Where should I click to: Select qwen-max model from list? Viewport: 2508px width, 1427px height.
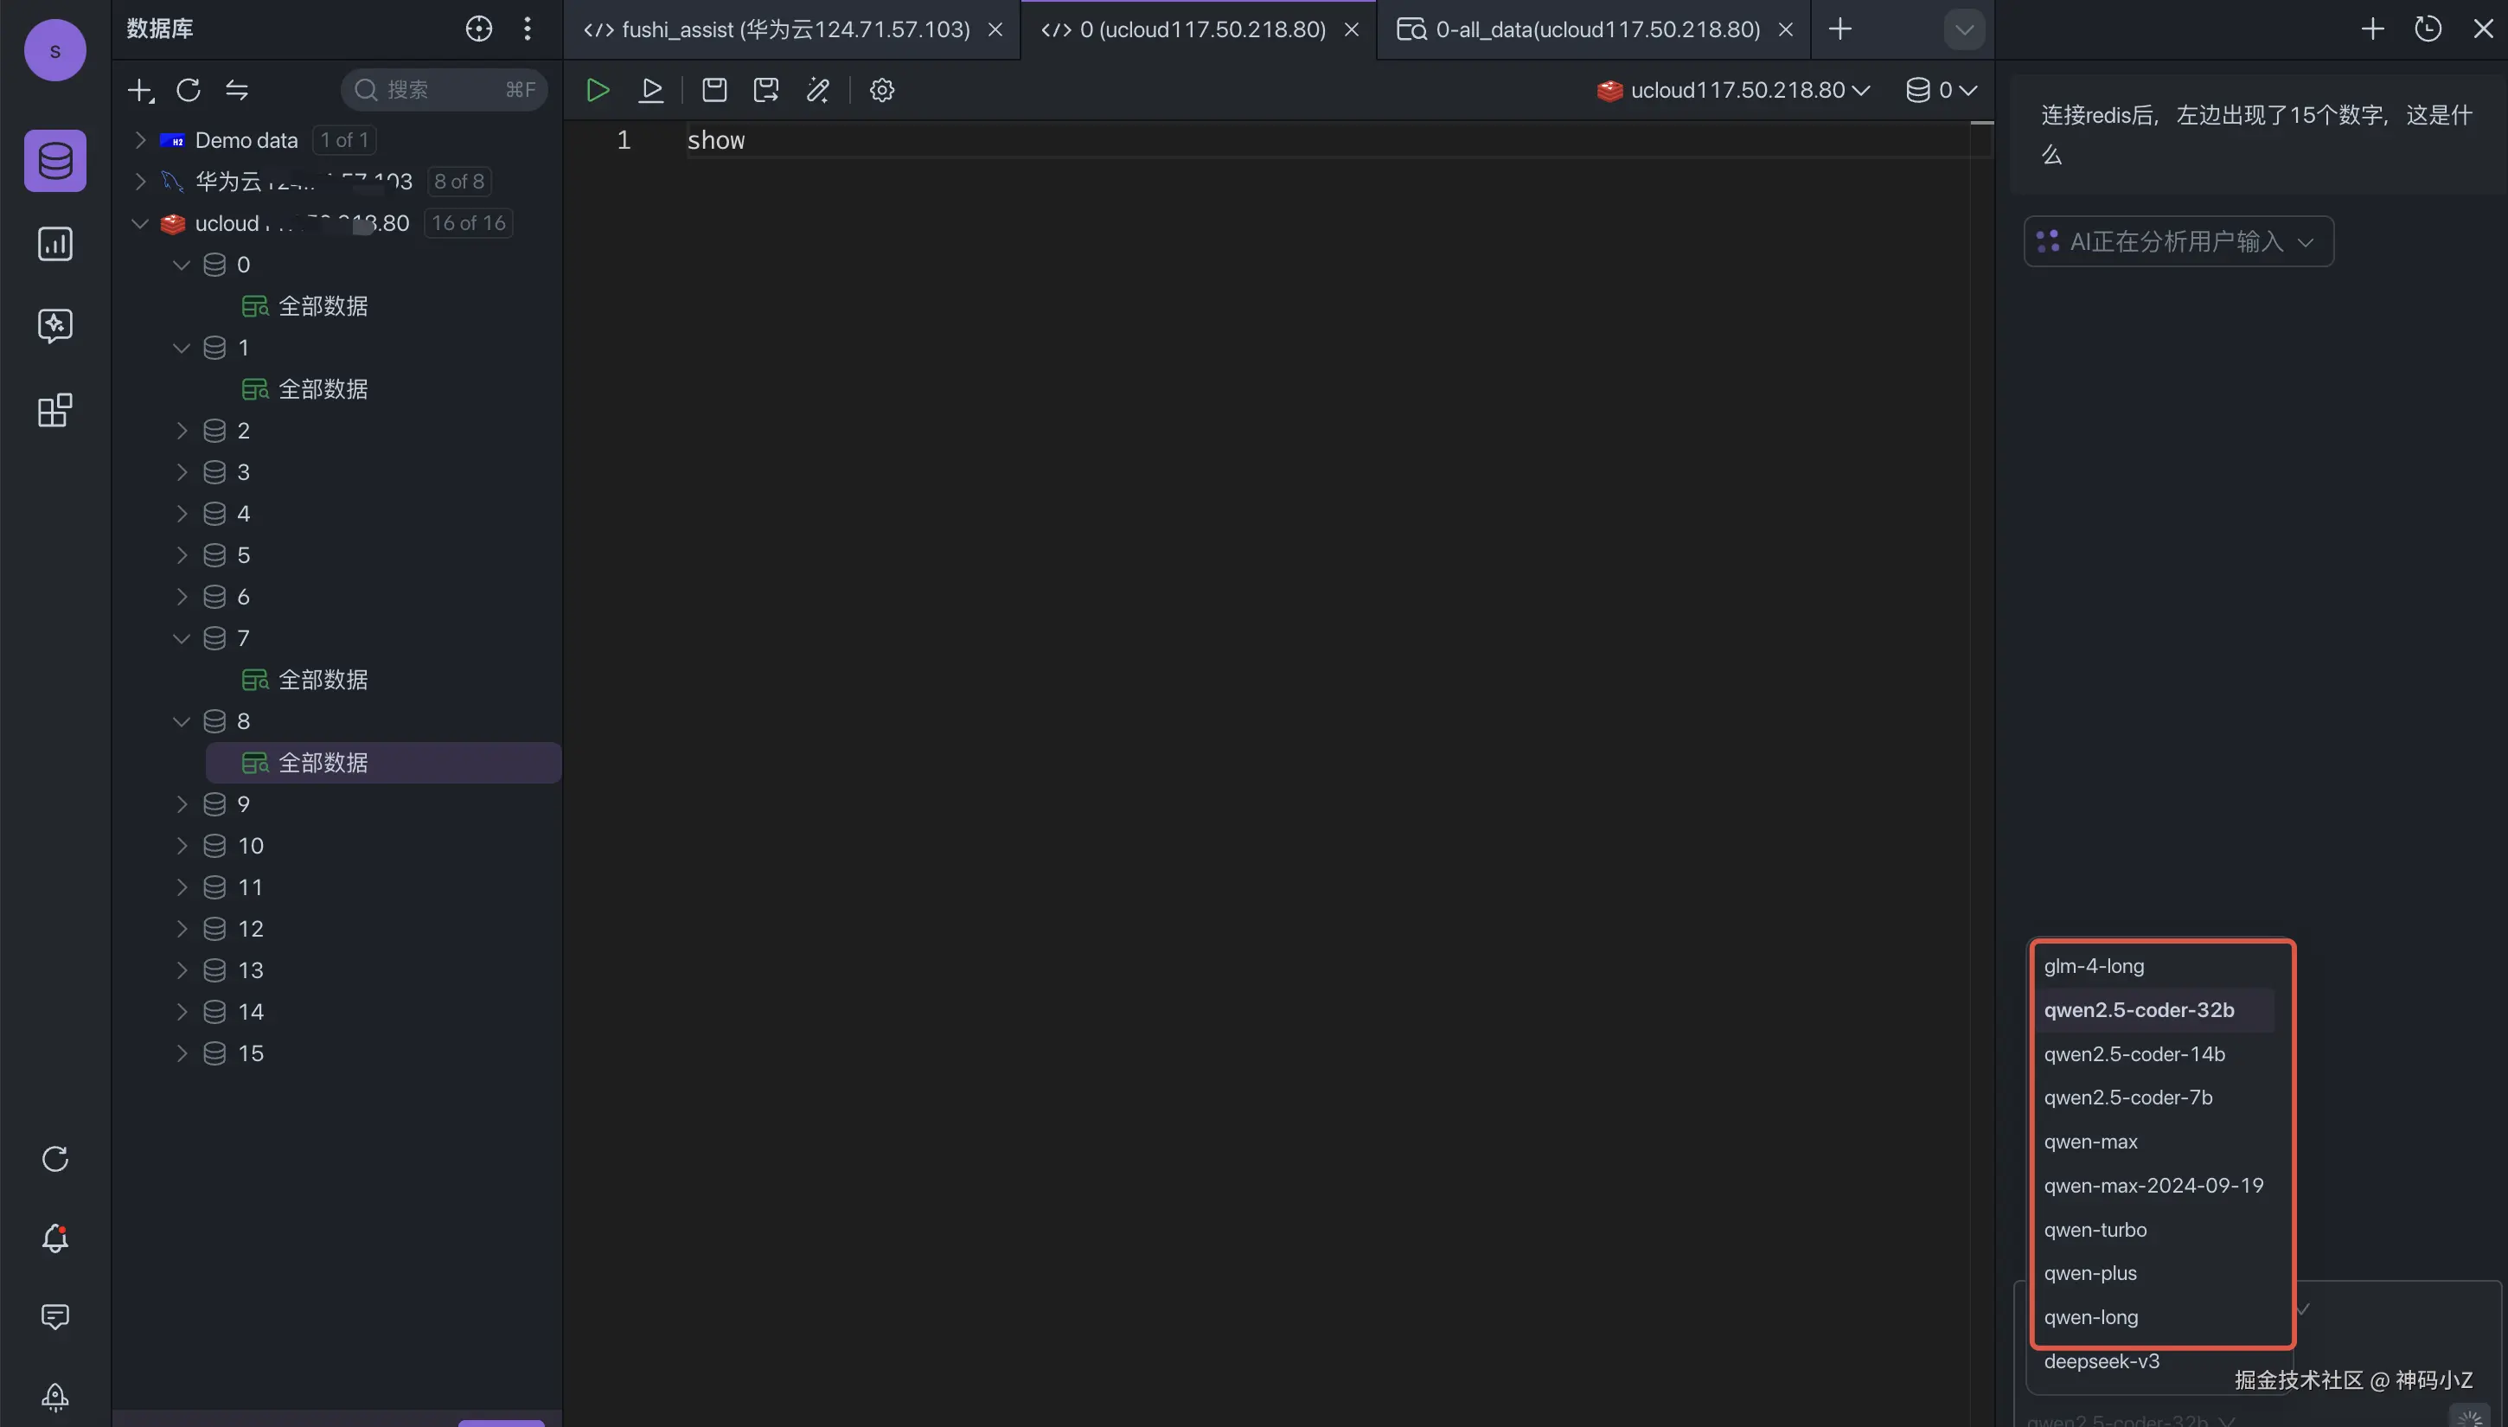tap(2090, 1142)
